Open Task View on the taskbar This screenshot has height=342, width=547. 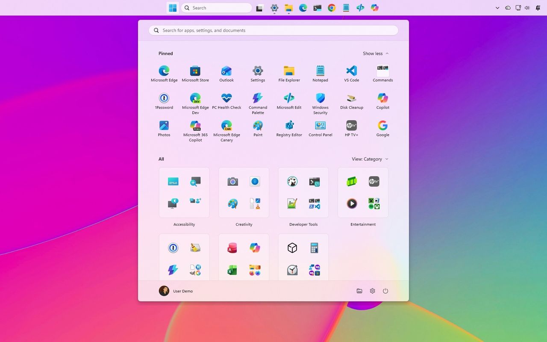coord(259,8)
